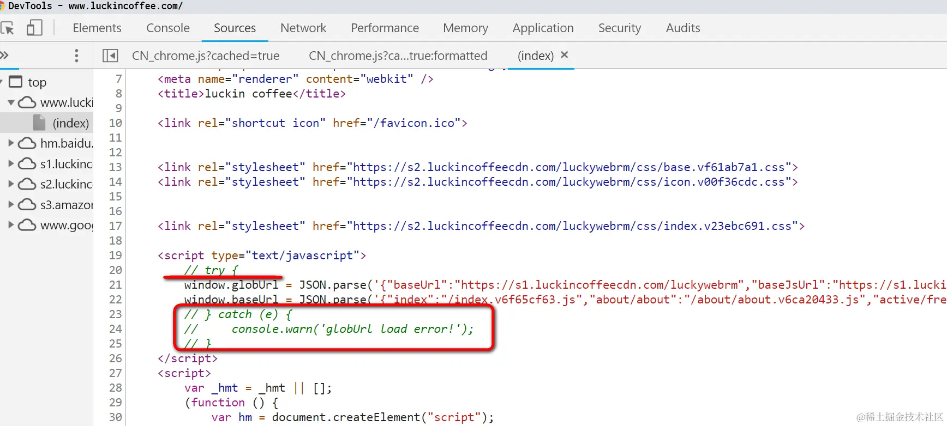Click line number 19 in gutter
The height and width of the screenshot is (426, 947).
(115, 255)
